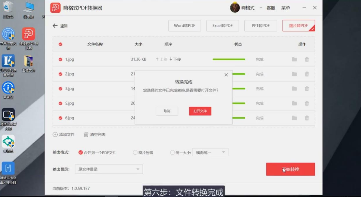361x197 pixels.
Task: Click the 完成 status of 1.jpg
Action: coord(259,59)
